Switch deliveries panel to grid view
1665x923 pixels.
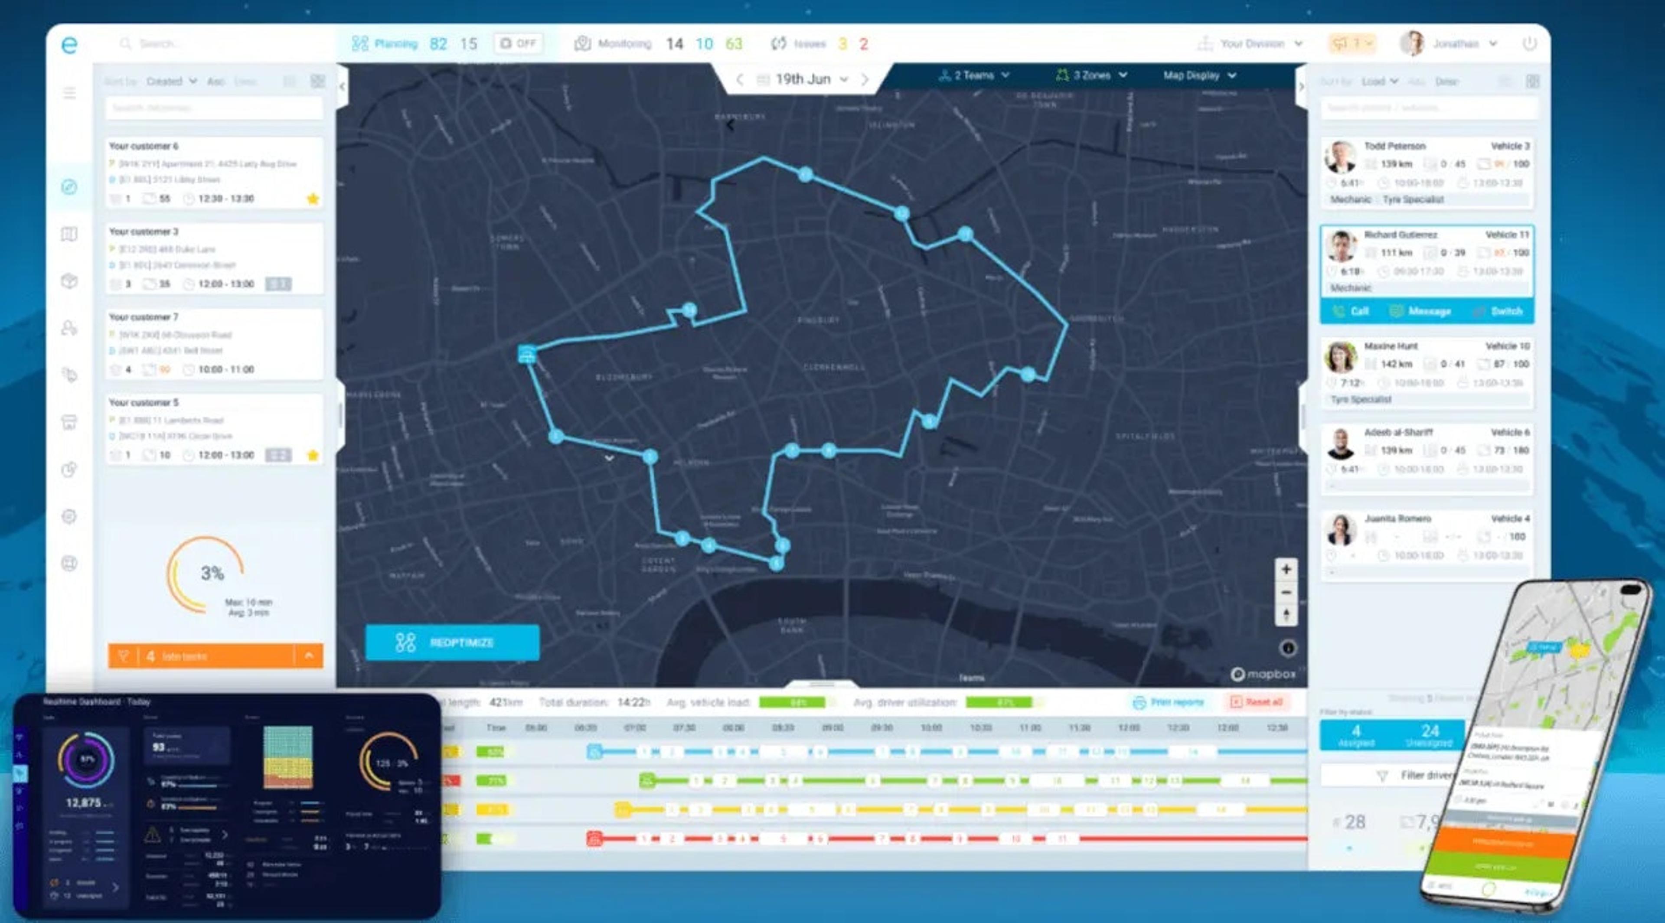click(x=317, y=81)
